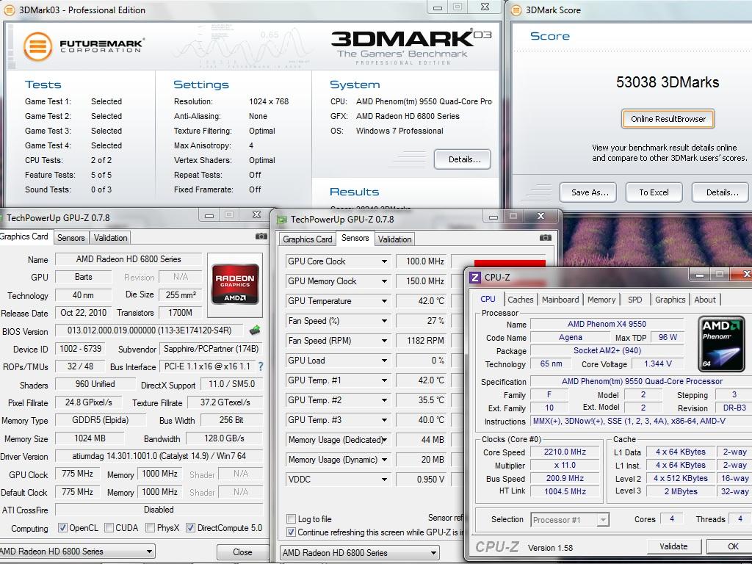Switch to Validation tab in left GPU-Z window

point(110,237)
